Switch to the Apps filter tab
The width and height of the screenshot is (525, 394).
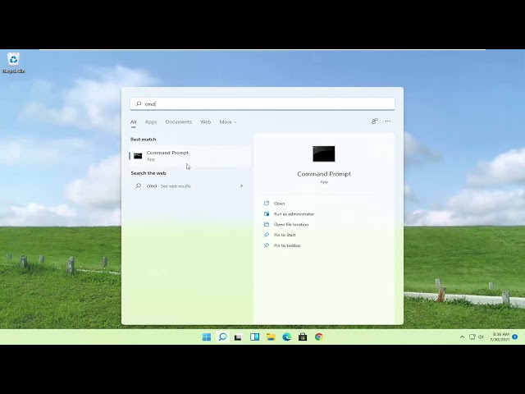(151, 122)
